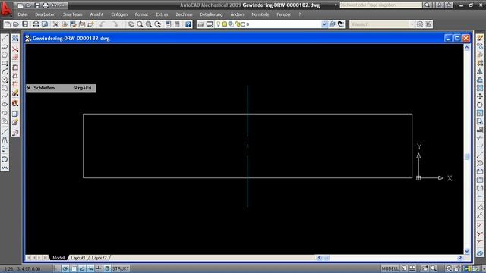
Task: Click the favorites star button in title bar
Action: 449,5
